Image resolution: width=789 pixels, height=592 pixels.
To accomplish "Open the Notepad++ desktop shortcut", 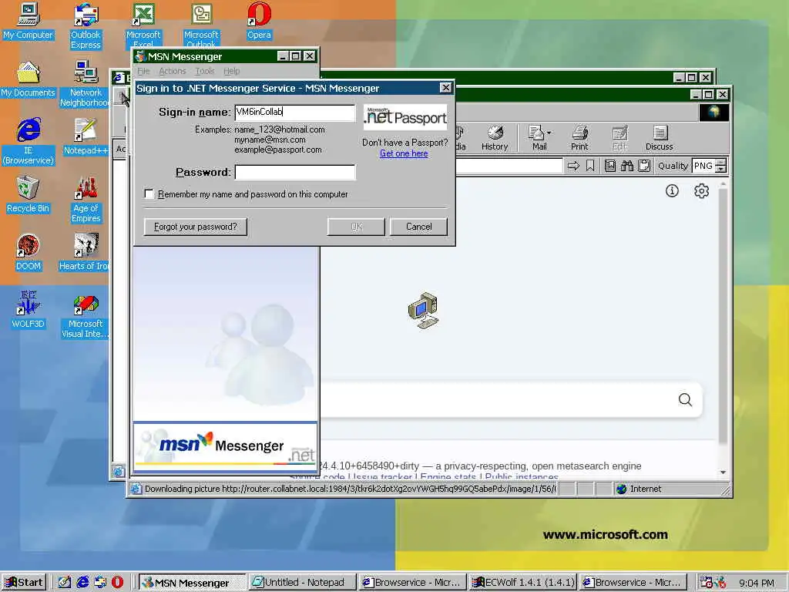I will pos(86,137).
